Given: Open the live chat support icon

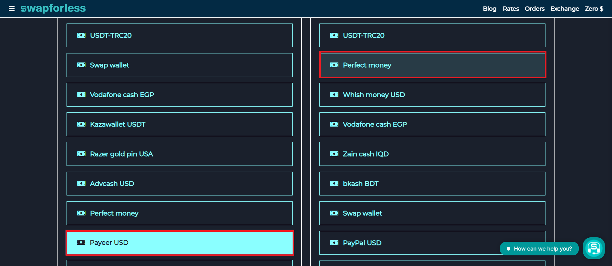Looking at the screenshot, I should pyautogui.click(x=594, y=248).
